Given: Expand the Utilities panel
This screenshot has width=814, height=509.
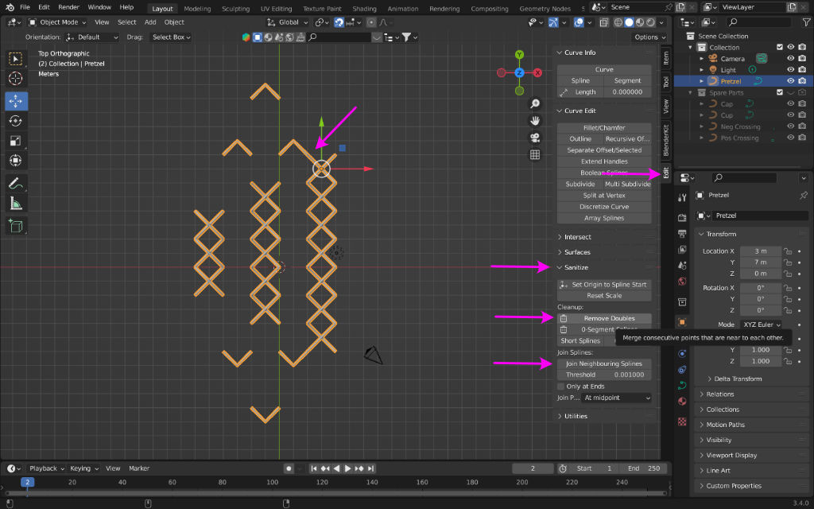Looking at the screenshot, I should pyautogui.click(x=576, y=416).
